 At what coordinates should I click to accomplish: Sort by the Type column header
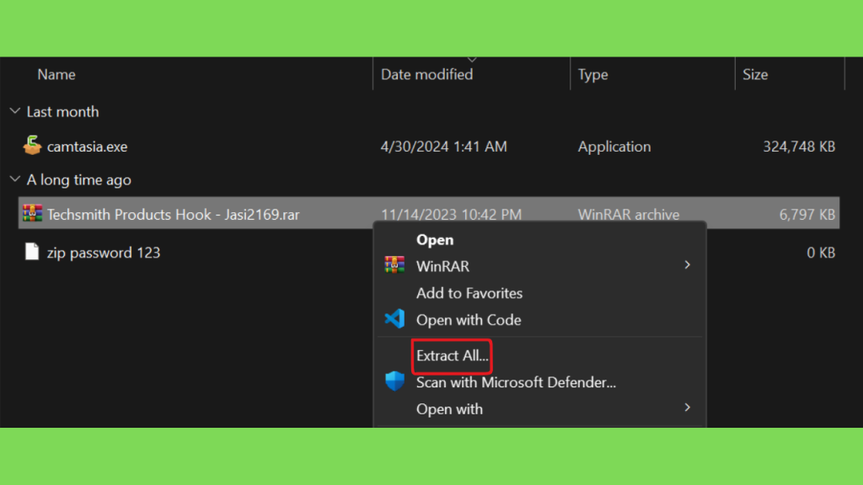pyautogui.click(x=592, y=74)
